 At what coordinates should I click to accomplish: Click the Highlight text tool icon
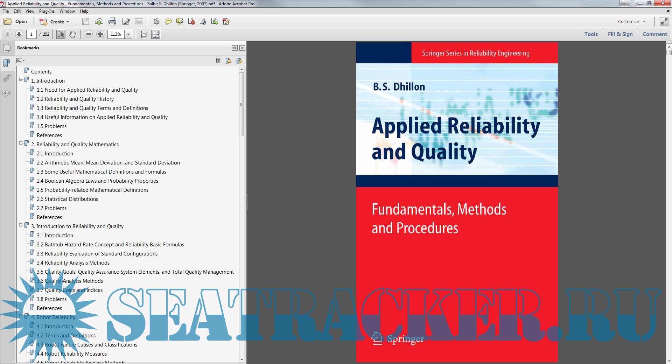[x=180, y=22]
